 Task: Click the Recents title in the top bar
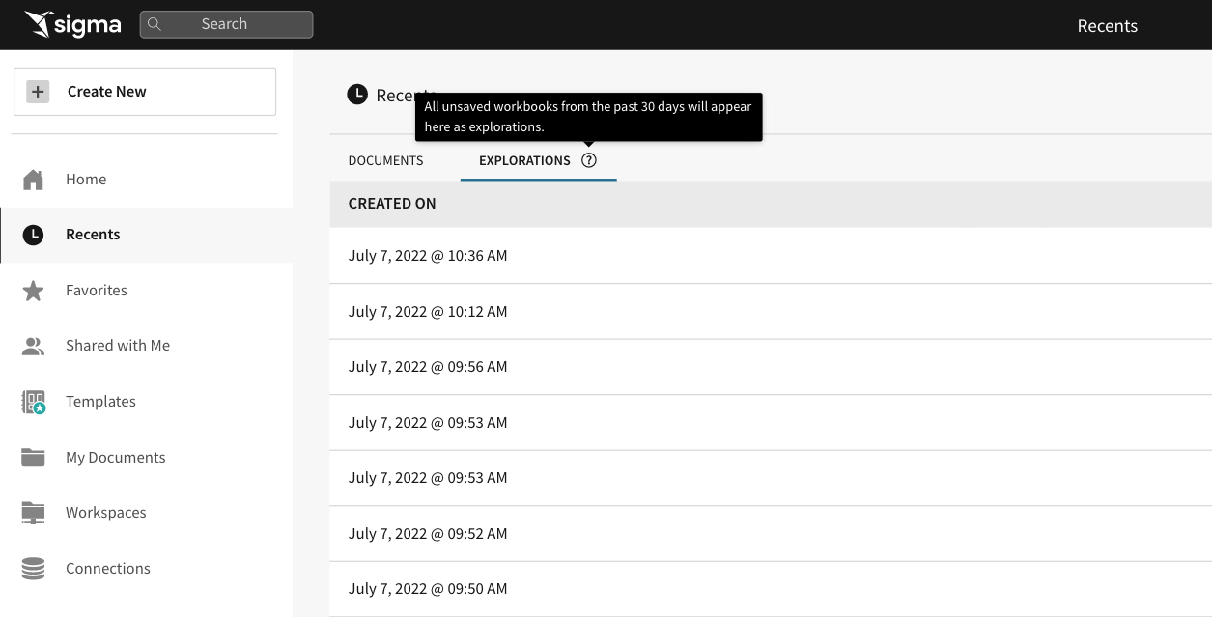click(1108, 26)
